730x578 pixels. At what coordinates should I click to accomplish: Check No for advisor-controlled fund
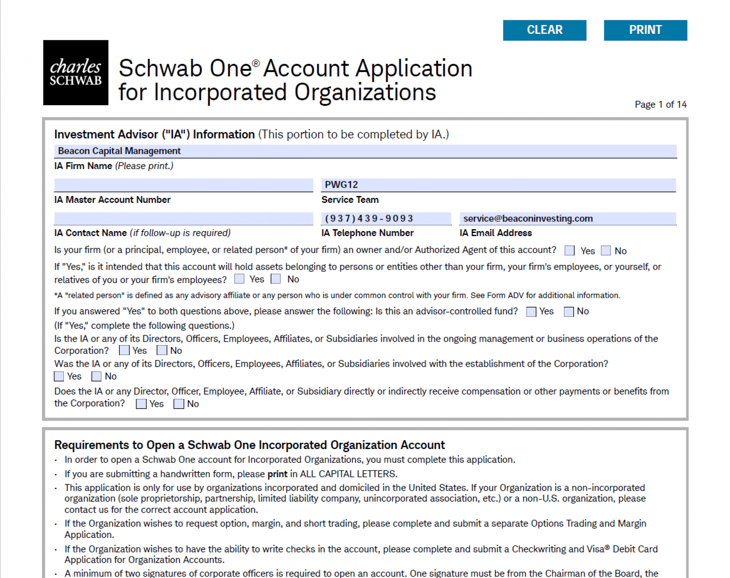(568, 312)
